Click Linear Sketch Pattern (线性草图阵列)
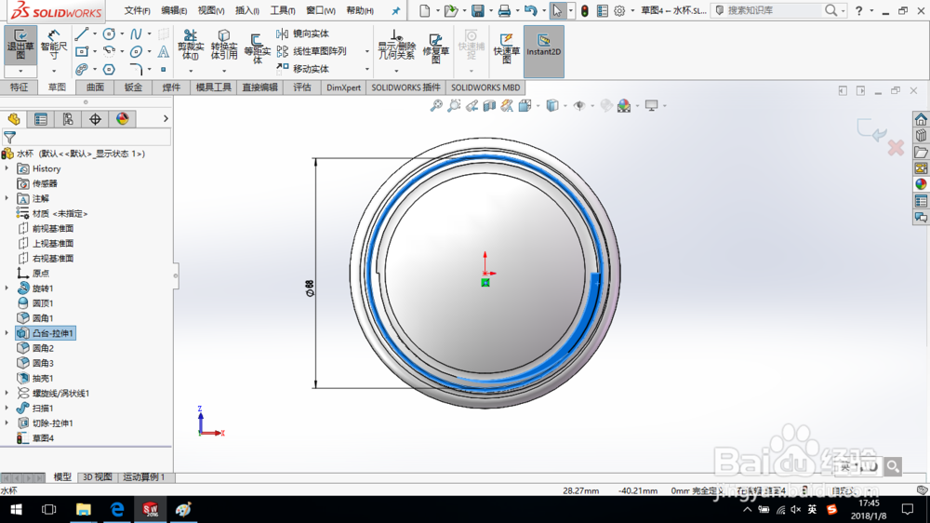Viewport: 930px width, 523px height. pyautogui.click(x=312, y=51)
